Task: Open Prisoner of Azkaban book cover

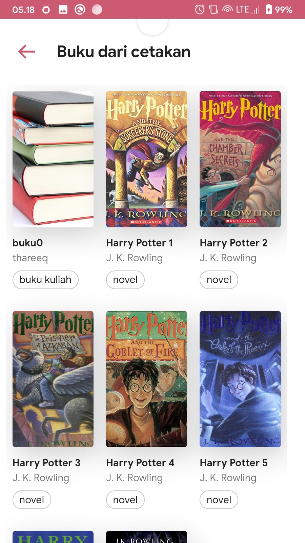Action: coord(53,379)
